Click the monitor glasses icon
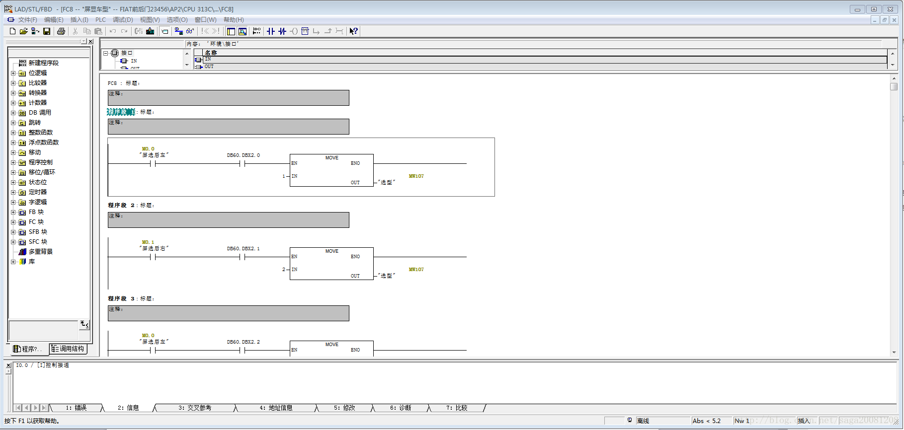This screenshot has height=430, width=904. coord(190,31)
